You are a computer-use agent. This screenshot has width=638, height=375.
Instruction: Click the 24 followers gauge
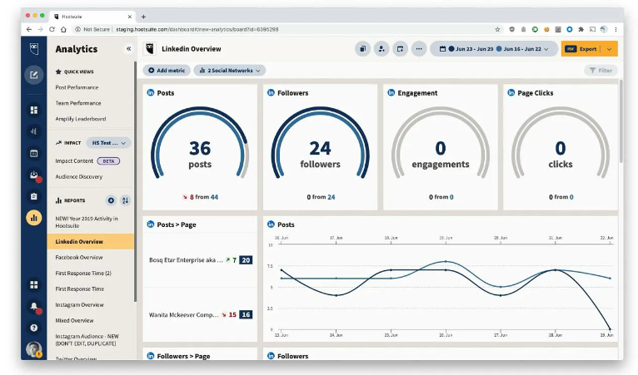click(320, 144)
